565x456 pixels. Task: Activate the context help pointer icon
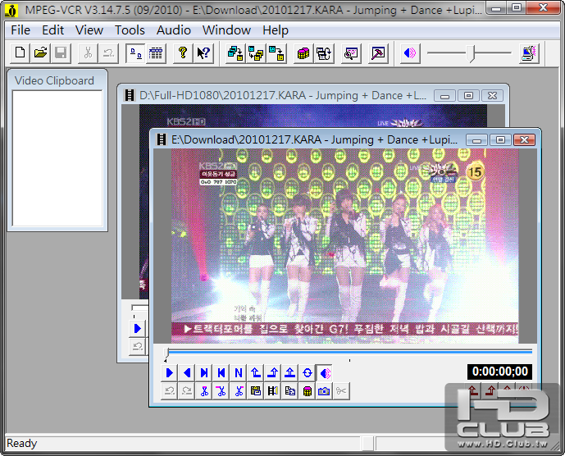click(203, 53)
